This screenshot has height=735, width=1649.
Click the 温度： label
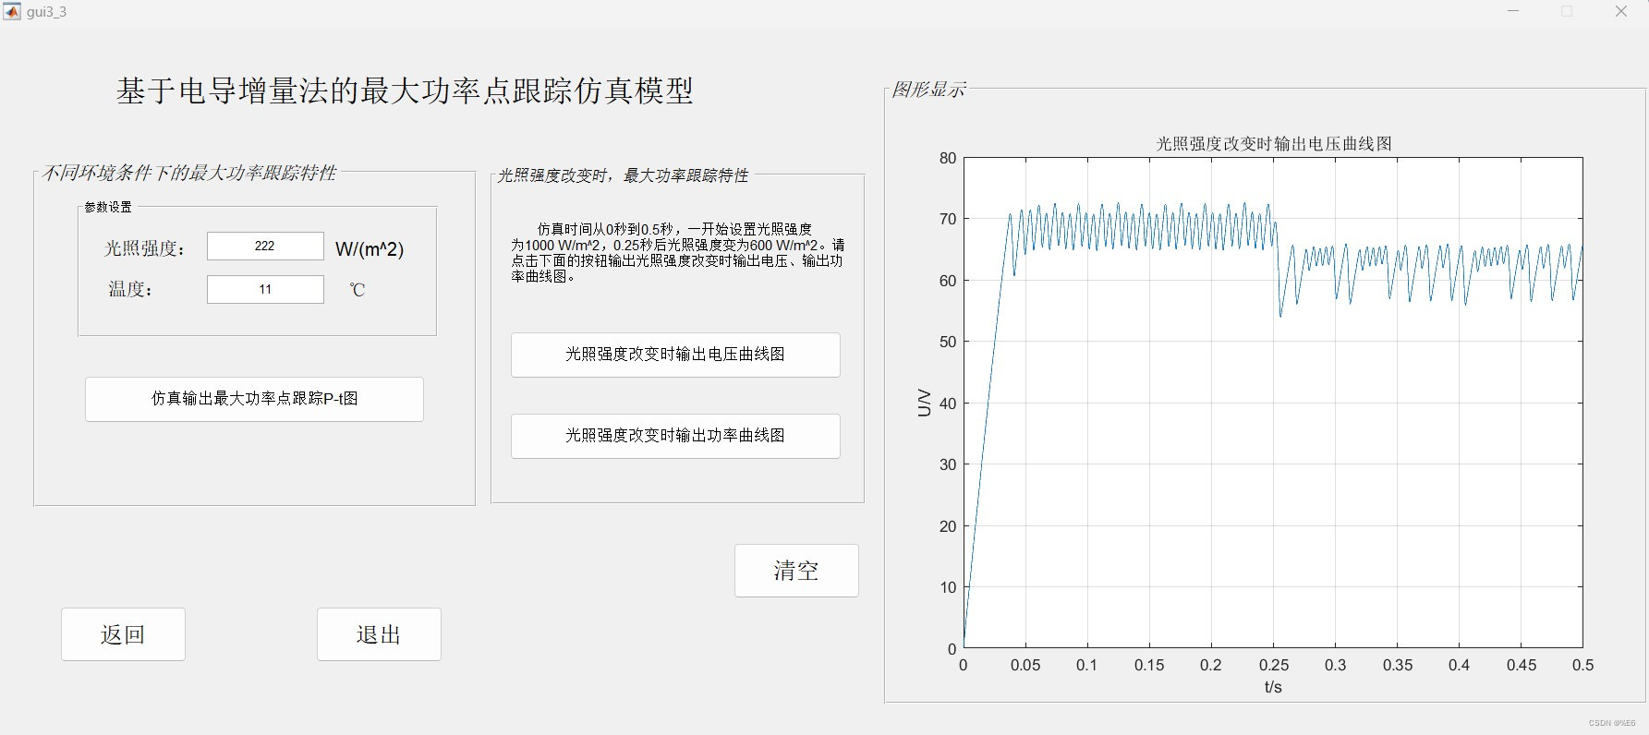click(x=131, y=289)
